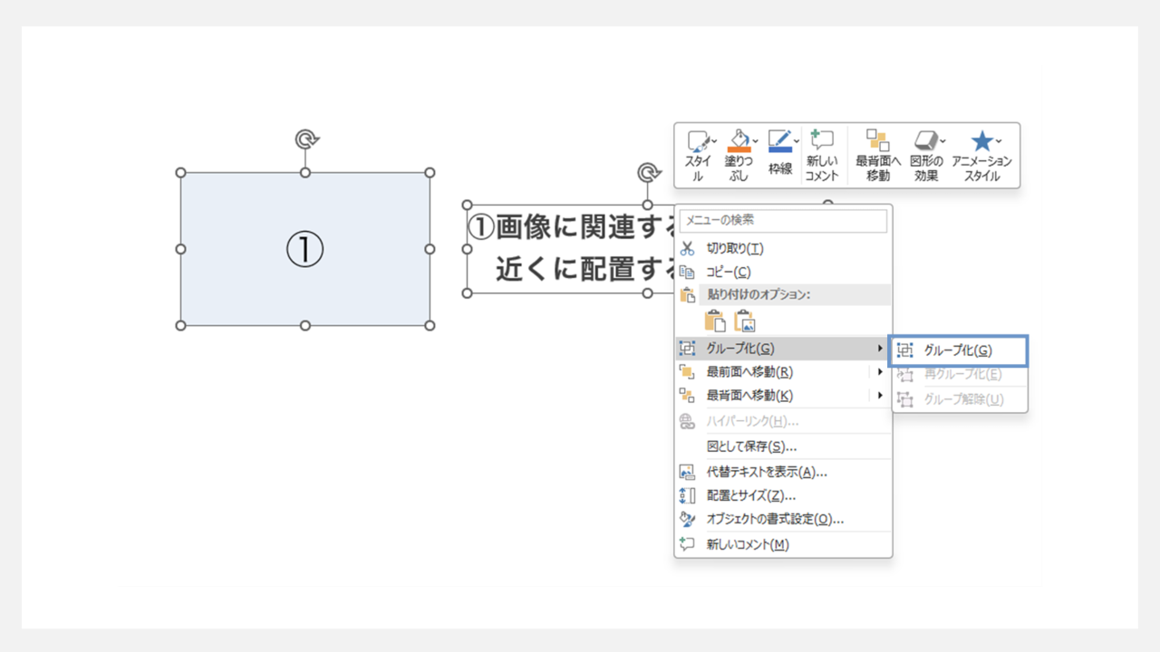Click the bottom-right sizing handle of blue rectangle
Image resolution: width=1160 pixels, height=652 pixels.
click(430, 325)
